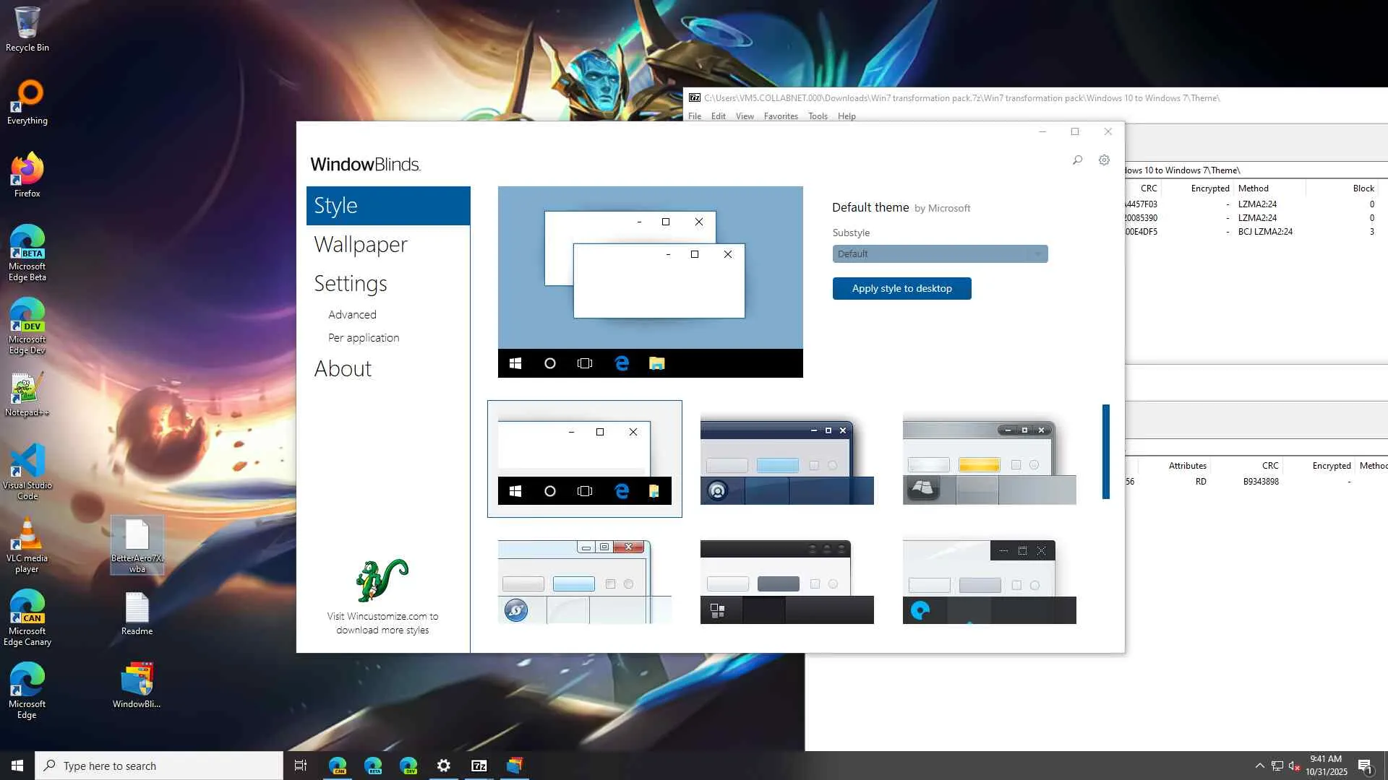Click Apply style to desktop button
This screenshot has height=780, width=1388.
(x=901, y=288)
